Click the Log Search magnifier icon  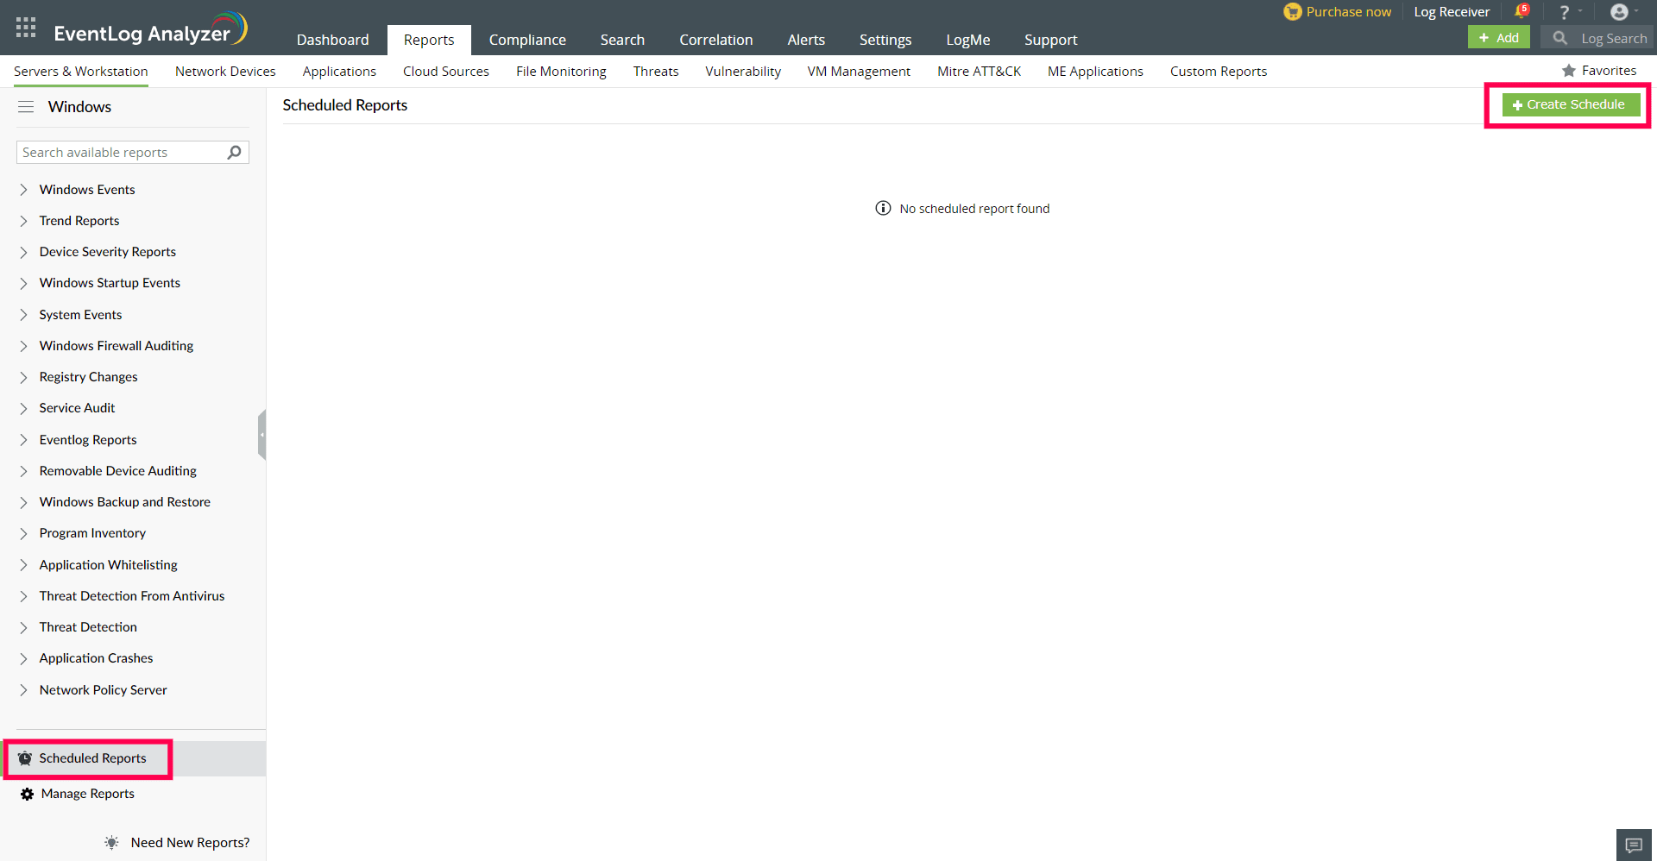(x=1559, y=38)
